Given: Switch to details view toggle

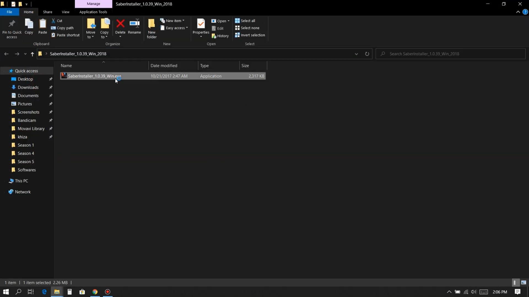Looking at the screenshot, I should [x=515, y=282].
